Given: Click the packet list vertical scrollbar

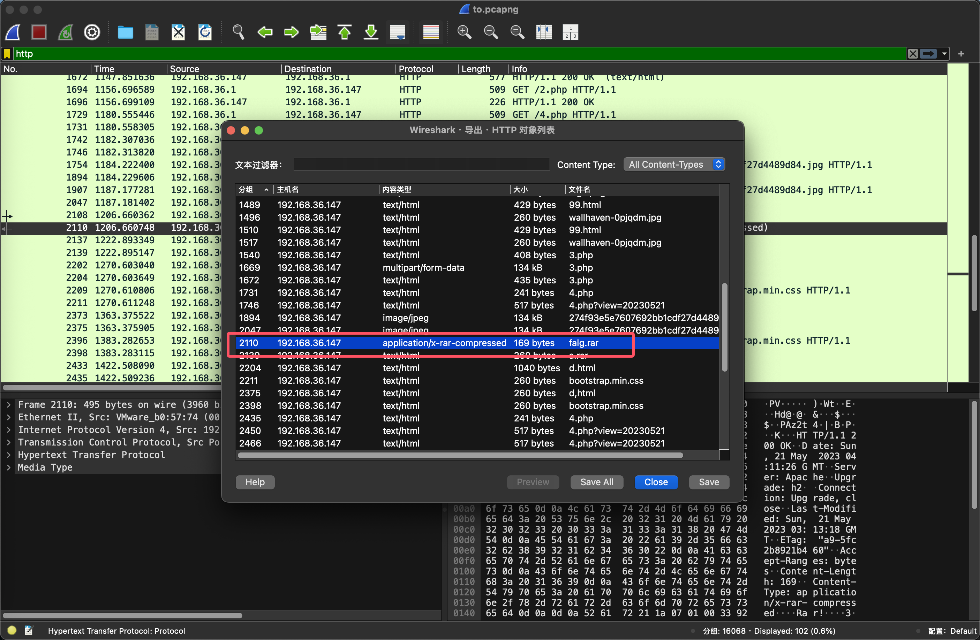Looking at the screenshot, I should (974, 273).
